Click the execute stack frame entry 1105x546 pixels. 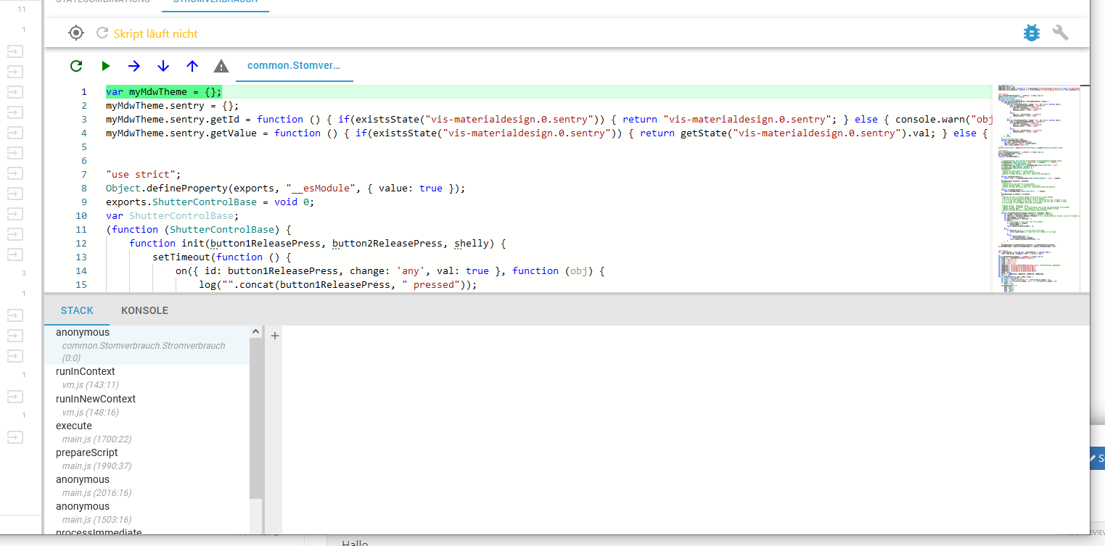pyautogui.click(x=74, y=426)
